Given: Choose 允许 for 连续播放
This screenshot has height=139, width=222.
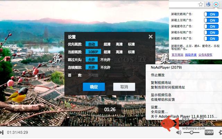Looking at the screenshot, I should 92,67.
